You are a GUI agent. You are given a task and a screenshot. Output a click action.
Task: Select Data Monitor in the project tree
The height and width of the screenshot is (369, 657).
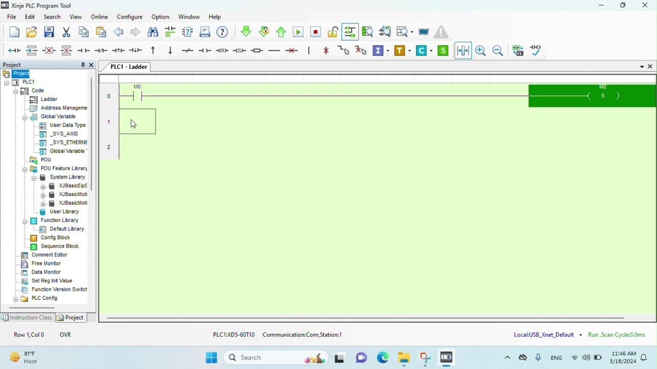(x=46, y=272)
